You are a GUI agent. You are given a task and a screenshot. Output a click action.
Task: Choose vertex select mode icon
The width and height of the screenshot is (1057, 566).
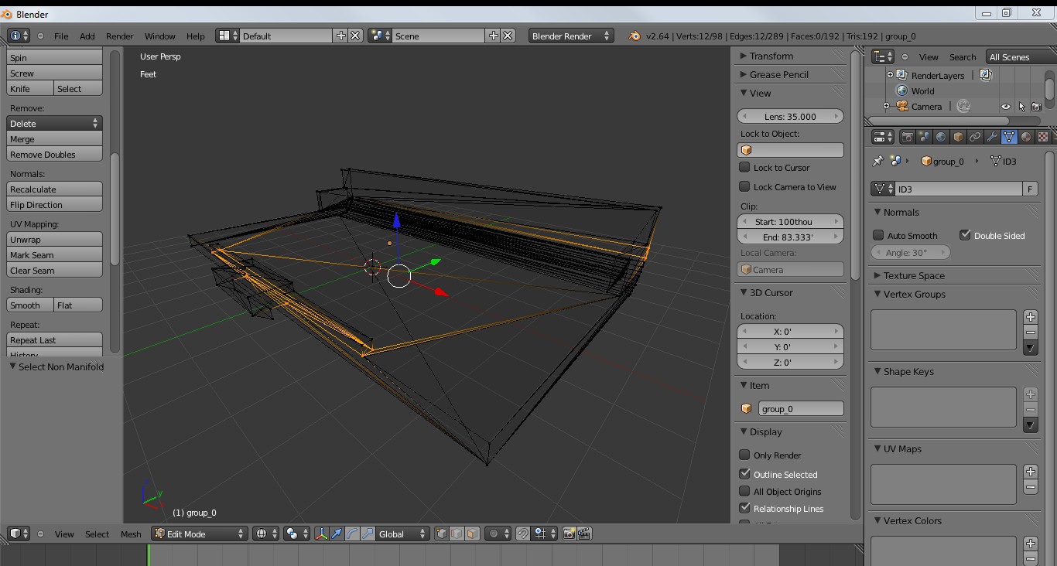point(442,534)
